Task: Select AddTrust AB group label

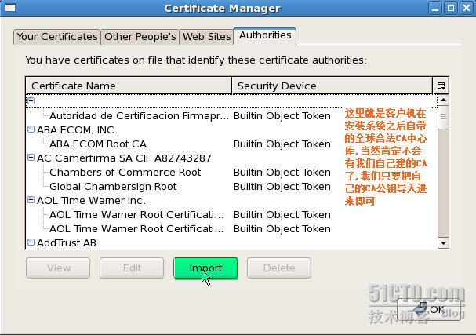Action: (67, 243)
